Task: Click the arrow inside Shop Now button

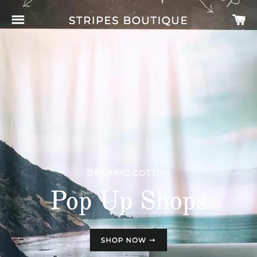Action: [152, 240]
